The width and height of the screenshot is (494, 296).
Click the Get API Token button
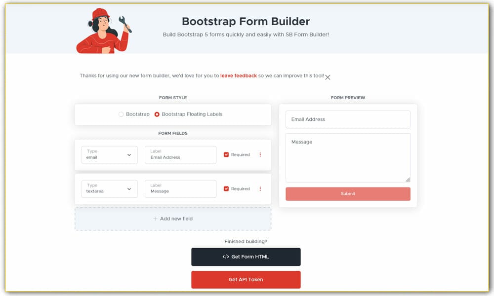point(246,279)
